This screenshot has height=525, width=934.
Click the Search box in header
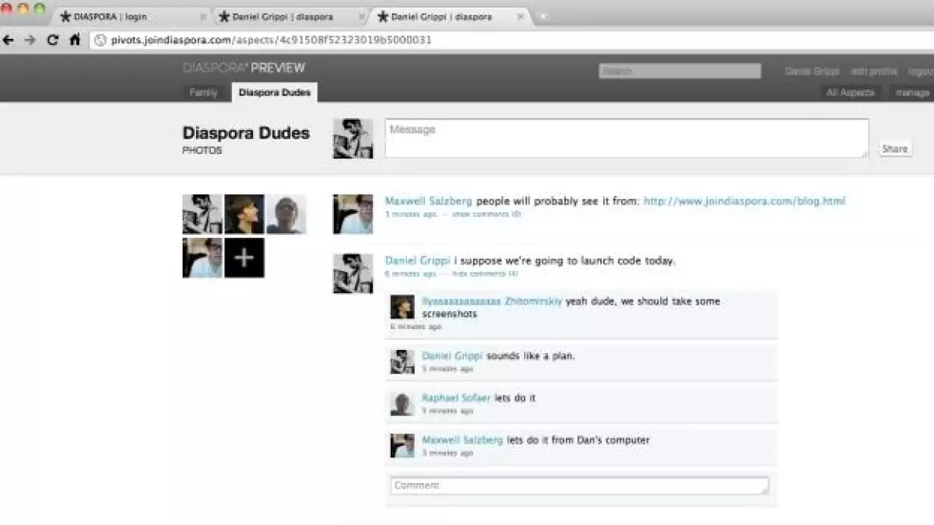[x=679, y=71]
